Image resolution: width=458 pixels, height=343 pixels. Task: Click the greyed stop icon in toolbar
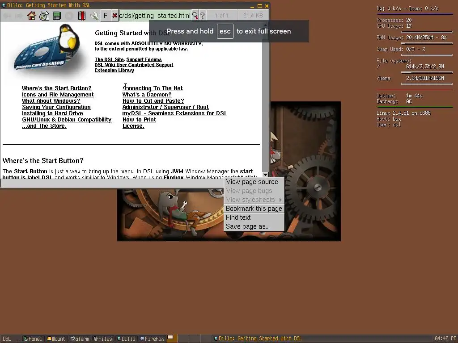pyautogui.click(x=69, y=16)
